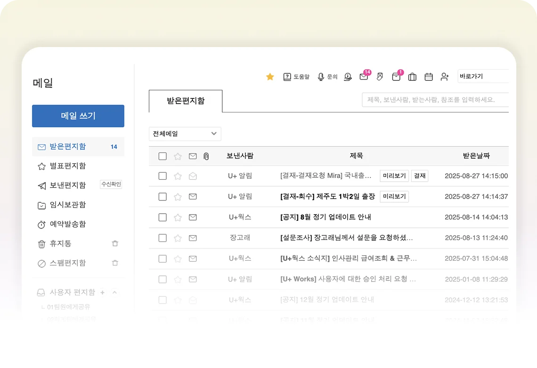The width and height of the screenshot is (537, 368).
Task: Select the 받은편지함 tab
Action: click(186, 101)
